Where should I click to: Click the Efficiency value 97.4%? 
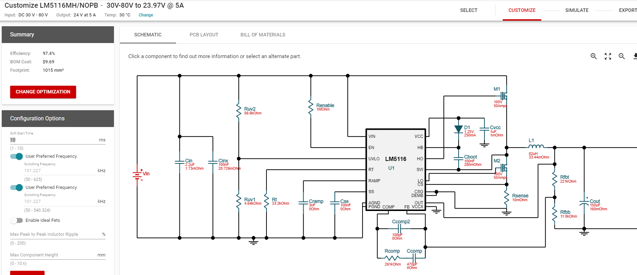(49, 54)
